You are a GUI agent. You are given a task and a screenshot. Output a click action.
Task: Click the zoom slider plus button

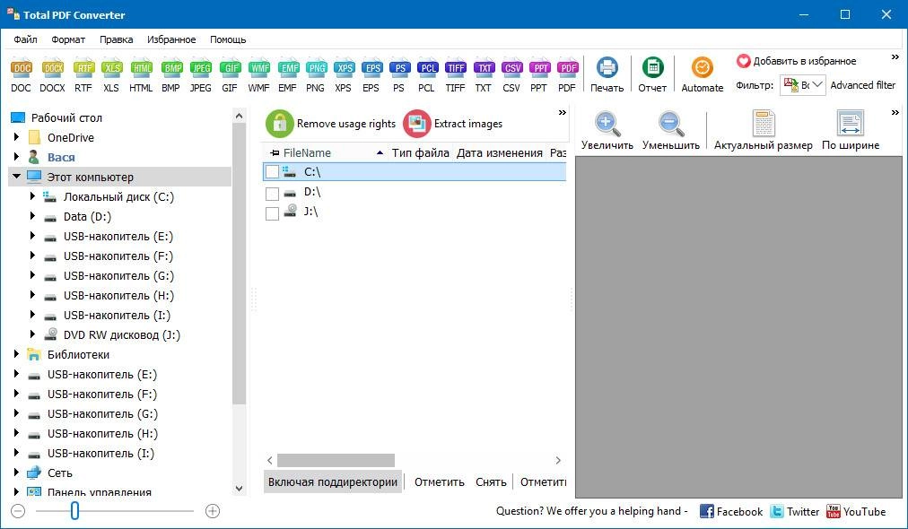click(x=213, y=511)
